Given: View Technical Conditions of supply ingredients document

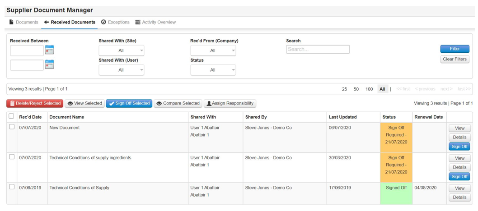Looking at the screenshot, I should [x=459, y=158].
